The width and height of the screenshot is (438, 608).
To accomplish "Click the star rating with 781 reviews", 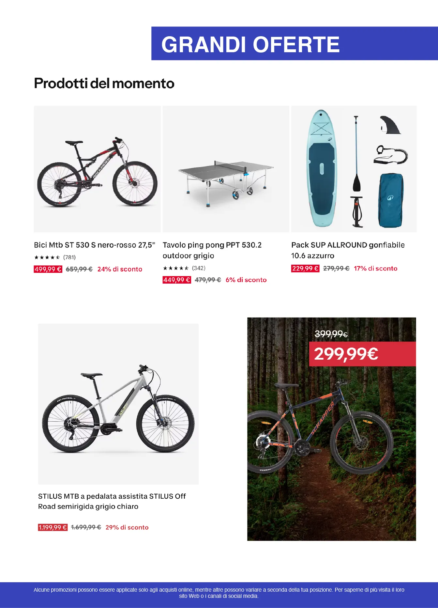I will (55, 257).
